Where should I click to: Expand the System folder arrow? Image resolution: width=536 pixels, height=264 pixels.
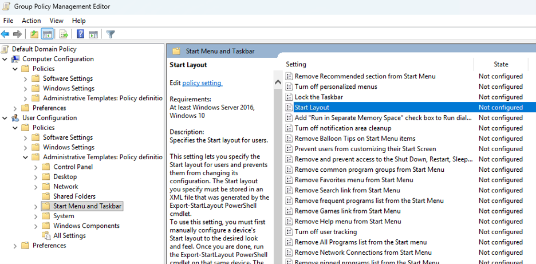(x=36, y=216)
